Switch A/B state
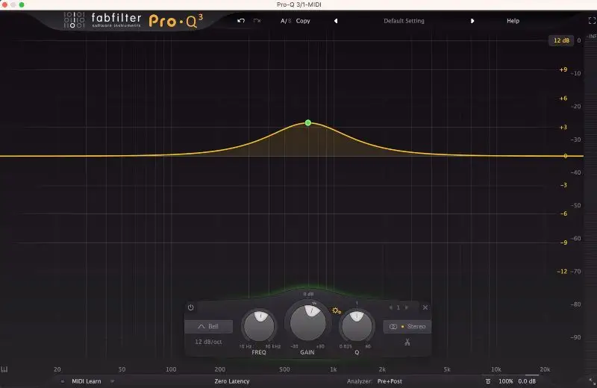This screenshot has width=597, height=388. pos(285,21)
